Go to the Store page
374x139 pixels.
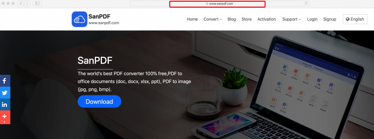point(247,19)
